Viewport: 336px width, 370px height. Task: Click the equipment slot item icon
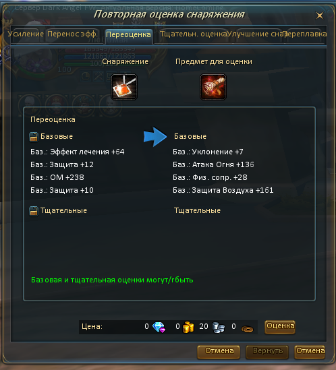coord(124,87)
